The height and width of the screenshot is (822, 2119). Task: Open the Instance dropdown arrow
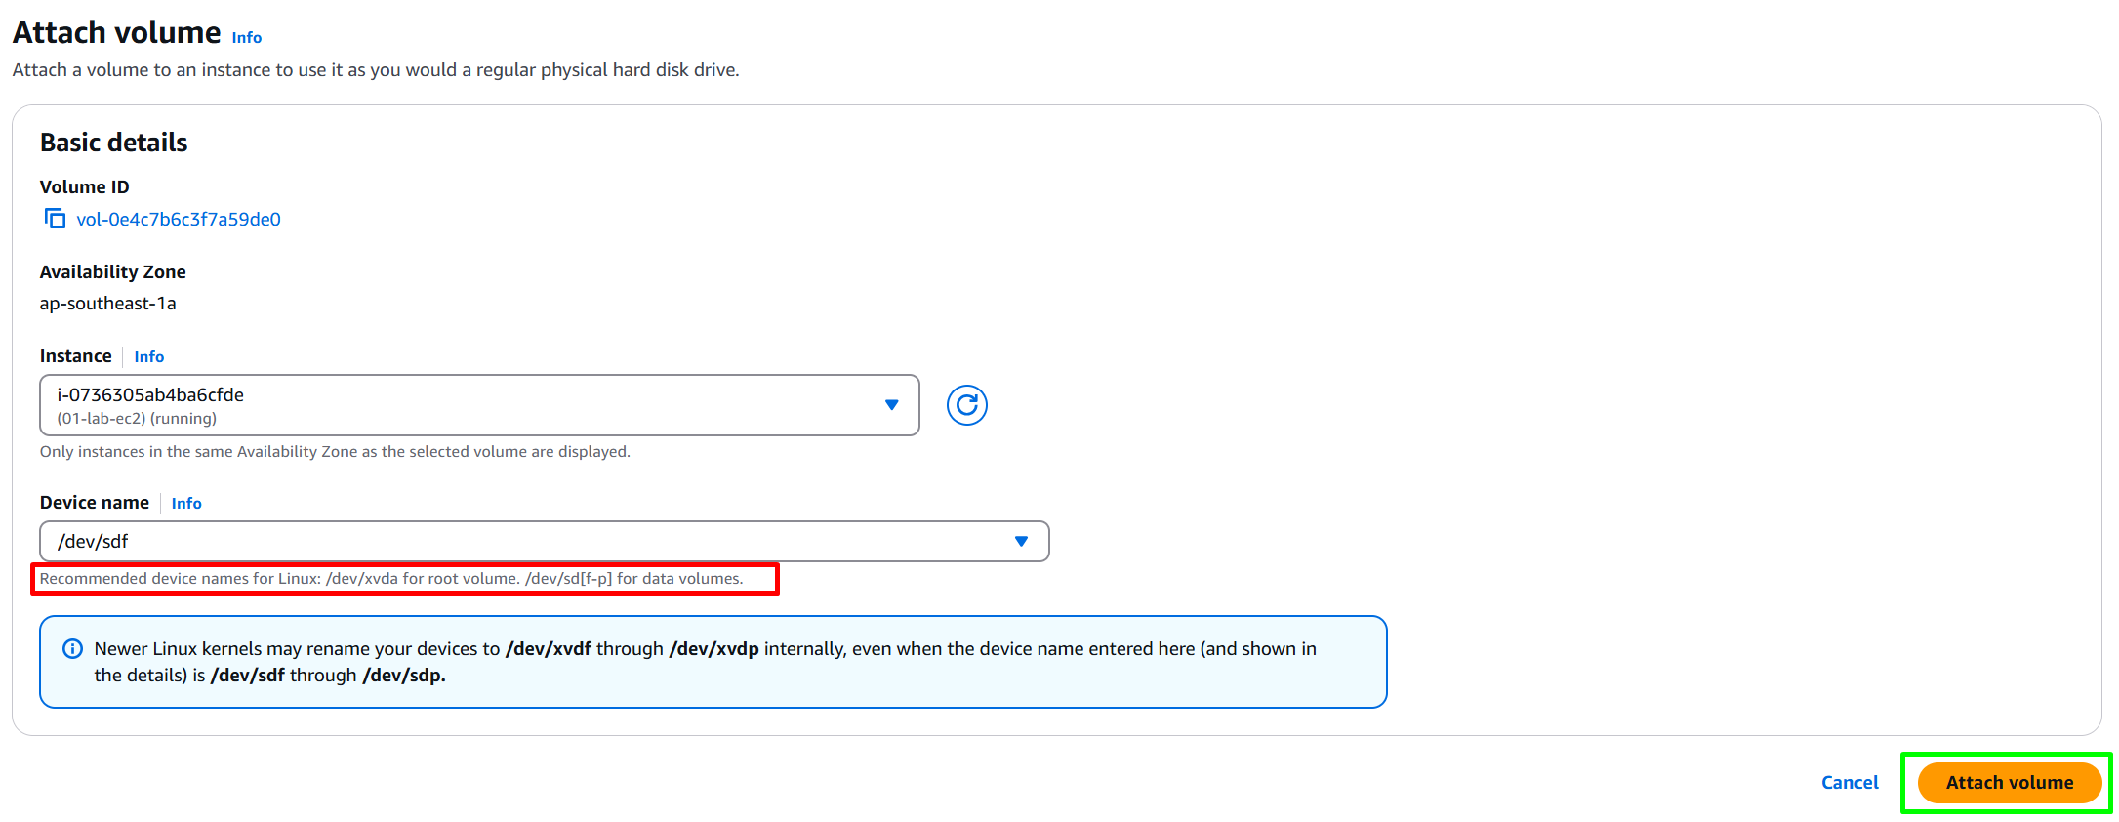[x=891, y=405]
